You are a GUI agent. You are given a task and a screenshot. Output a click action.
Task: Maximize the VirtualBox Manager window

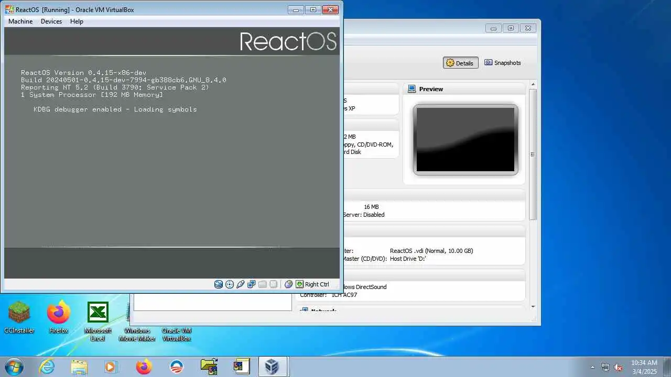(x=511, y=28)
